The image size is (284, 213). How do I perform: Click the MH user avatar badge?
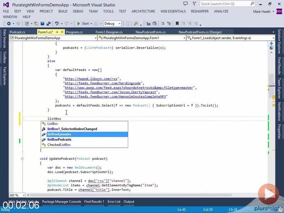tap(279, 12)
